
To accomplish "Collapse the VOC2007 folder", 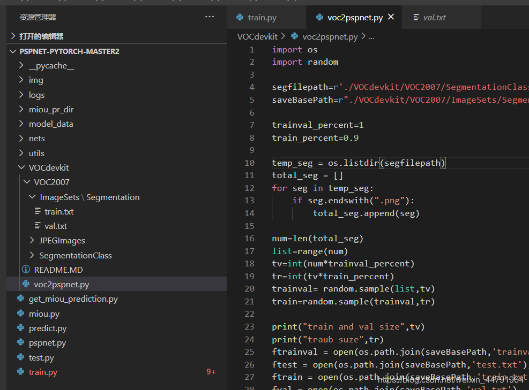I will click(27, 182).
